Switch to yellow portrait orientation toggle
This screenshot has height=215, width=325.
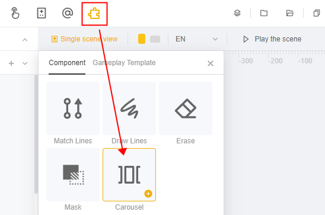[x=142, y=39]
